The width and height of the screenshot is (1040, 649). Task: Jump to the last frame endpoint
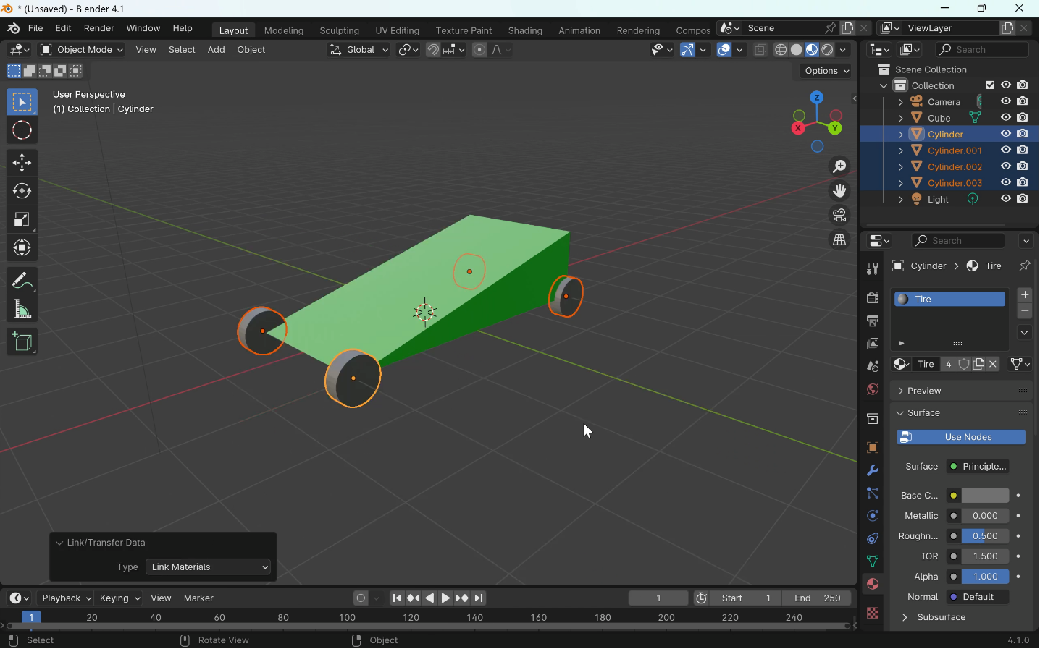[x=479, y=599]
